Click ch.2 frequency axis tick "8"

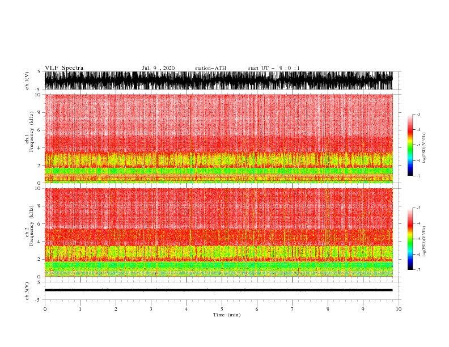click(x=39, y=206)
